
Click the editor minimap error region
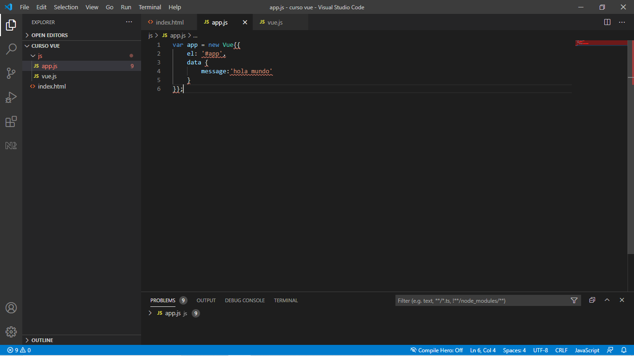click(602, 43)
